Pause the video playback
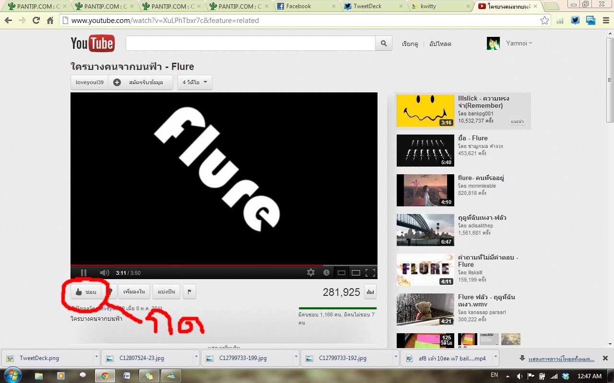Viewport: 614px width, 383px height. click(83, 273)
